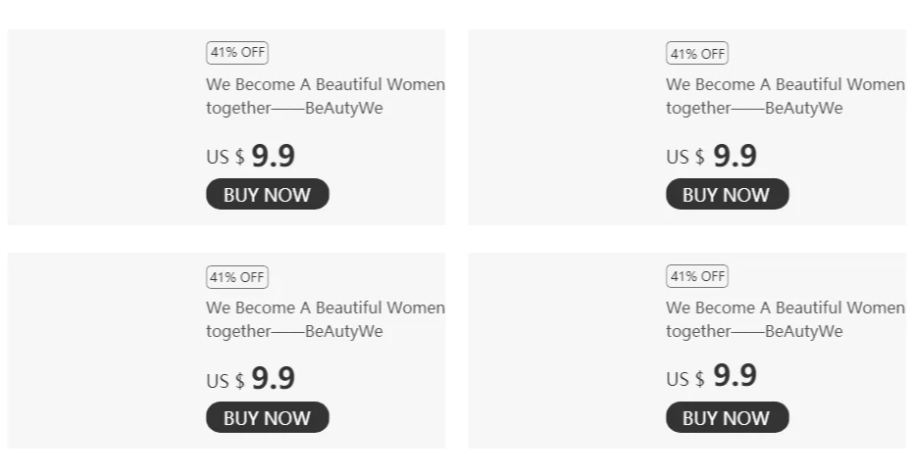
Task: Click 'together——BeAutyWe' text in top-left card
Action: point(294,108)
